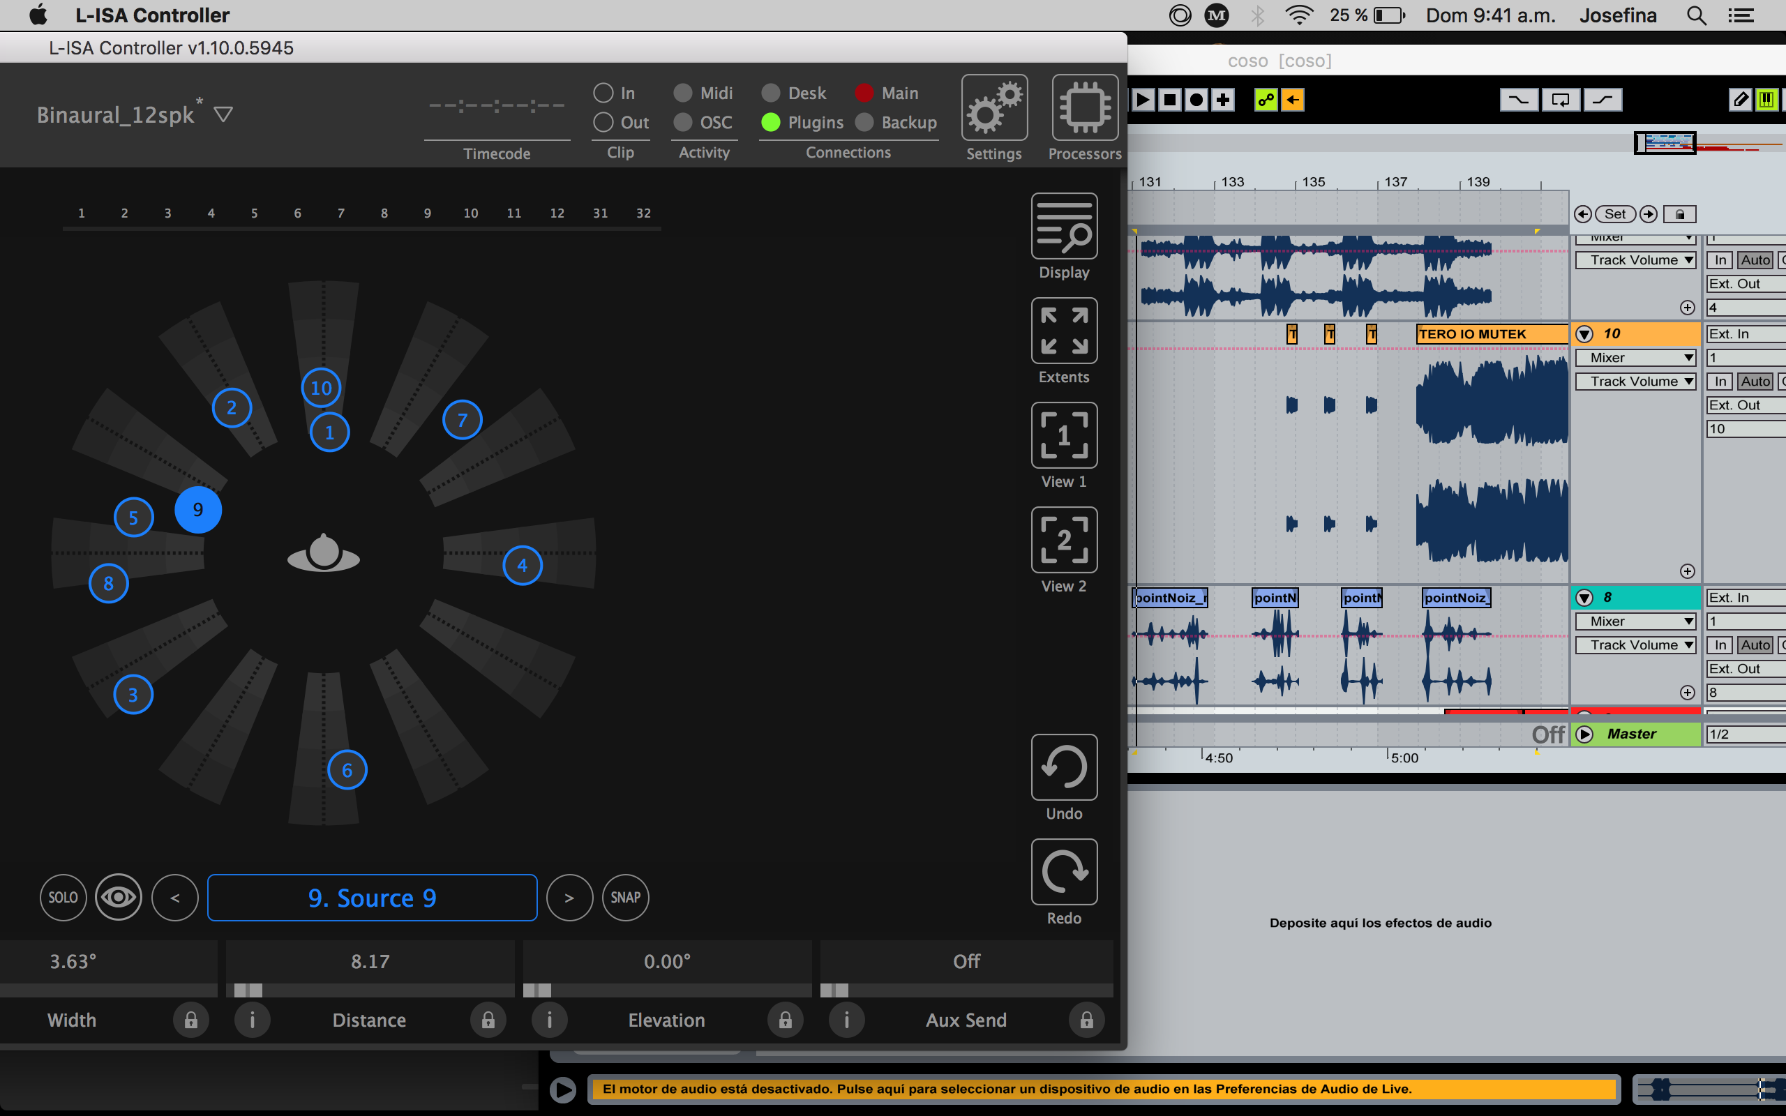Toggle the Width parameter lock
The width and height of the screenshot is (1786, 1116).
click(x=191, y=1020)
